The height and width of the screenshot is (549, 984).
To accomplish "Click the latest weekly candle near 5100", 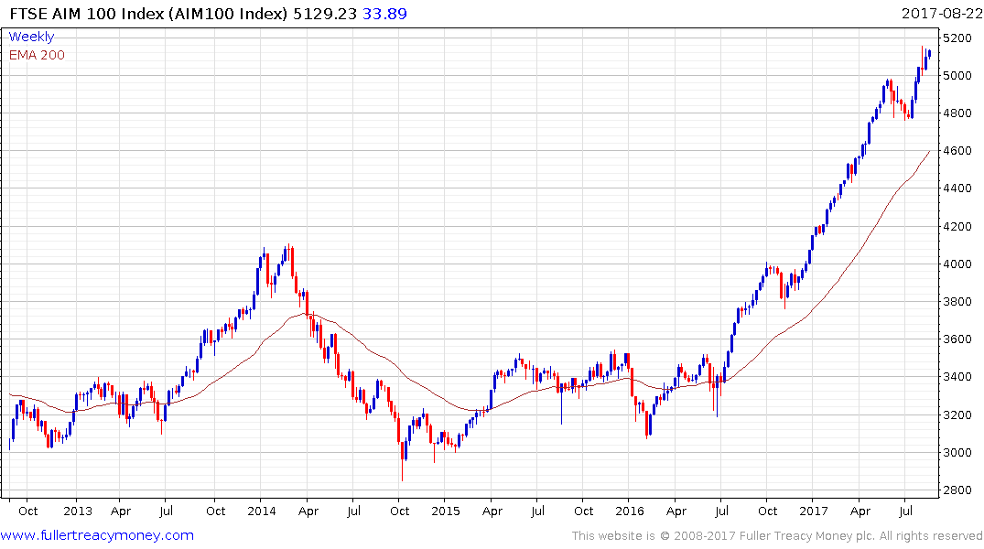I will 929,55.
